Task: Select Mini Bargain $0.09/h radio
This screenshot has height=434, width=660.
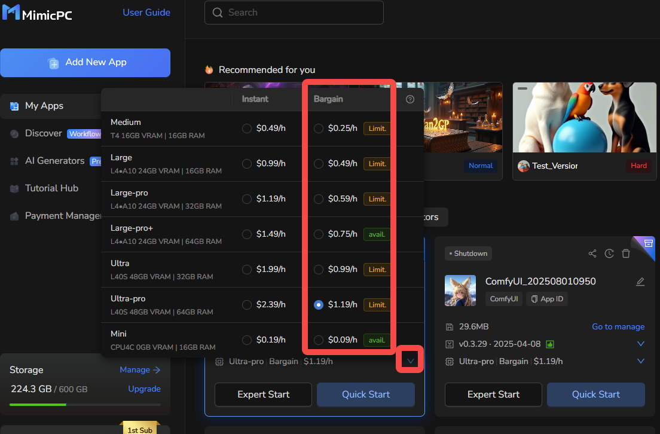Action: [x=319, y=340]
